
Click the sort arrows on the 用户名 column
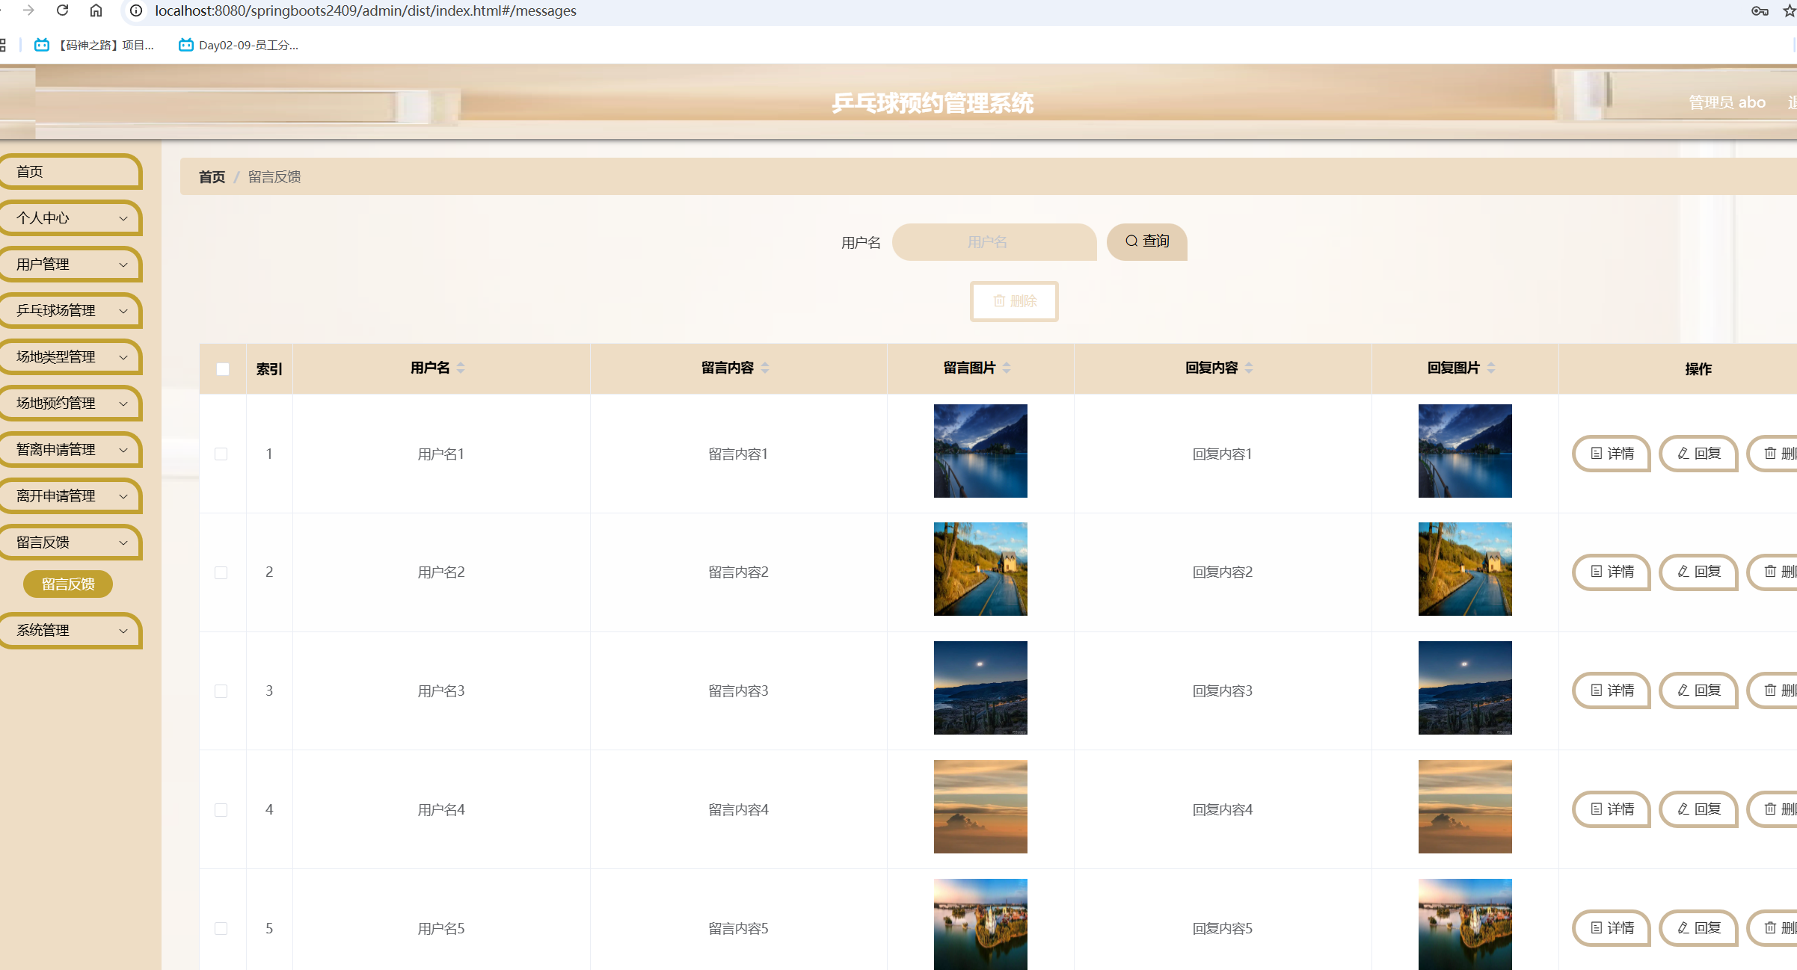click(x=461, y=368)
